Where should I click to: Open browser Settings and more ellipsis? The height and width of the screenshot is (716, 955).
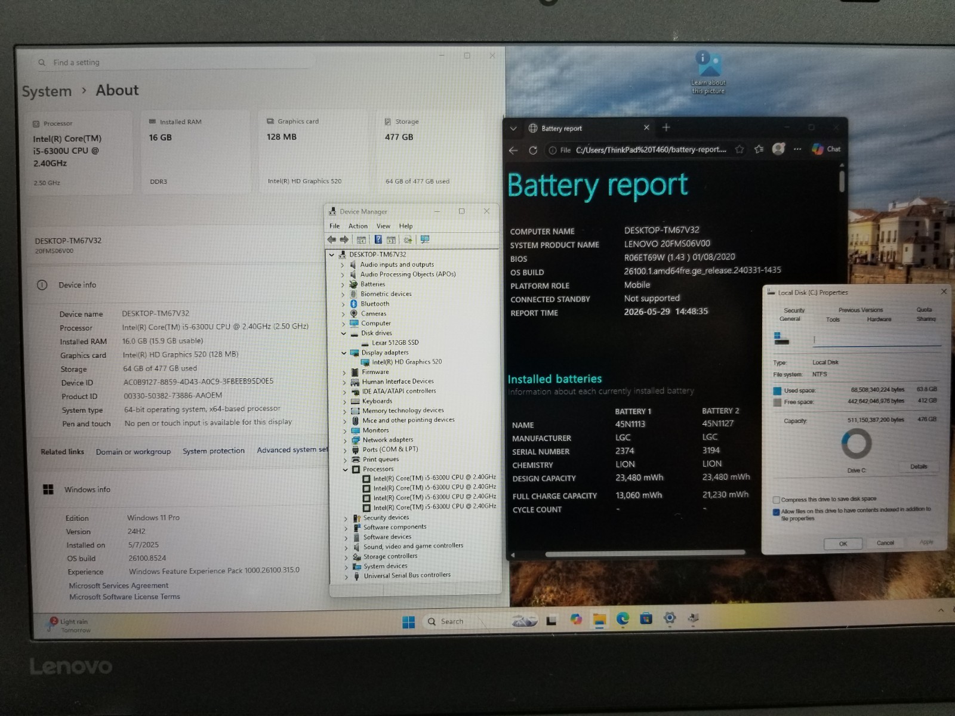pos(797,149)
